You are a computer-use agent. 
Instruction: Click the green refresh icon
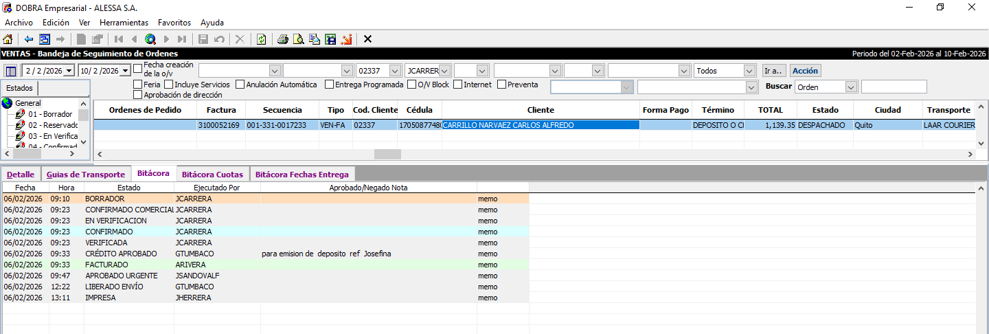(261, 39)
